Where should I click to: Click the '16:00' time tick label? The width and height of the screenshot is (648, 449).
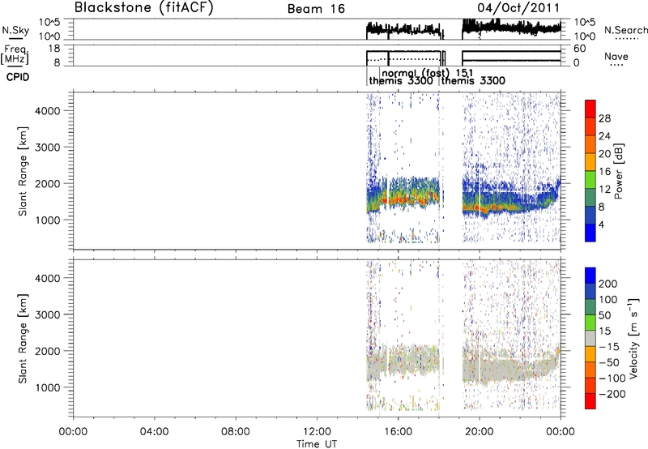(398, 432)
